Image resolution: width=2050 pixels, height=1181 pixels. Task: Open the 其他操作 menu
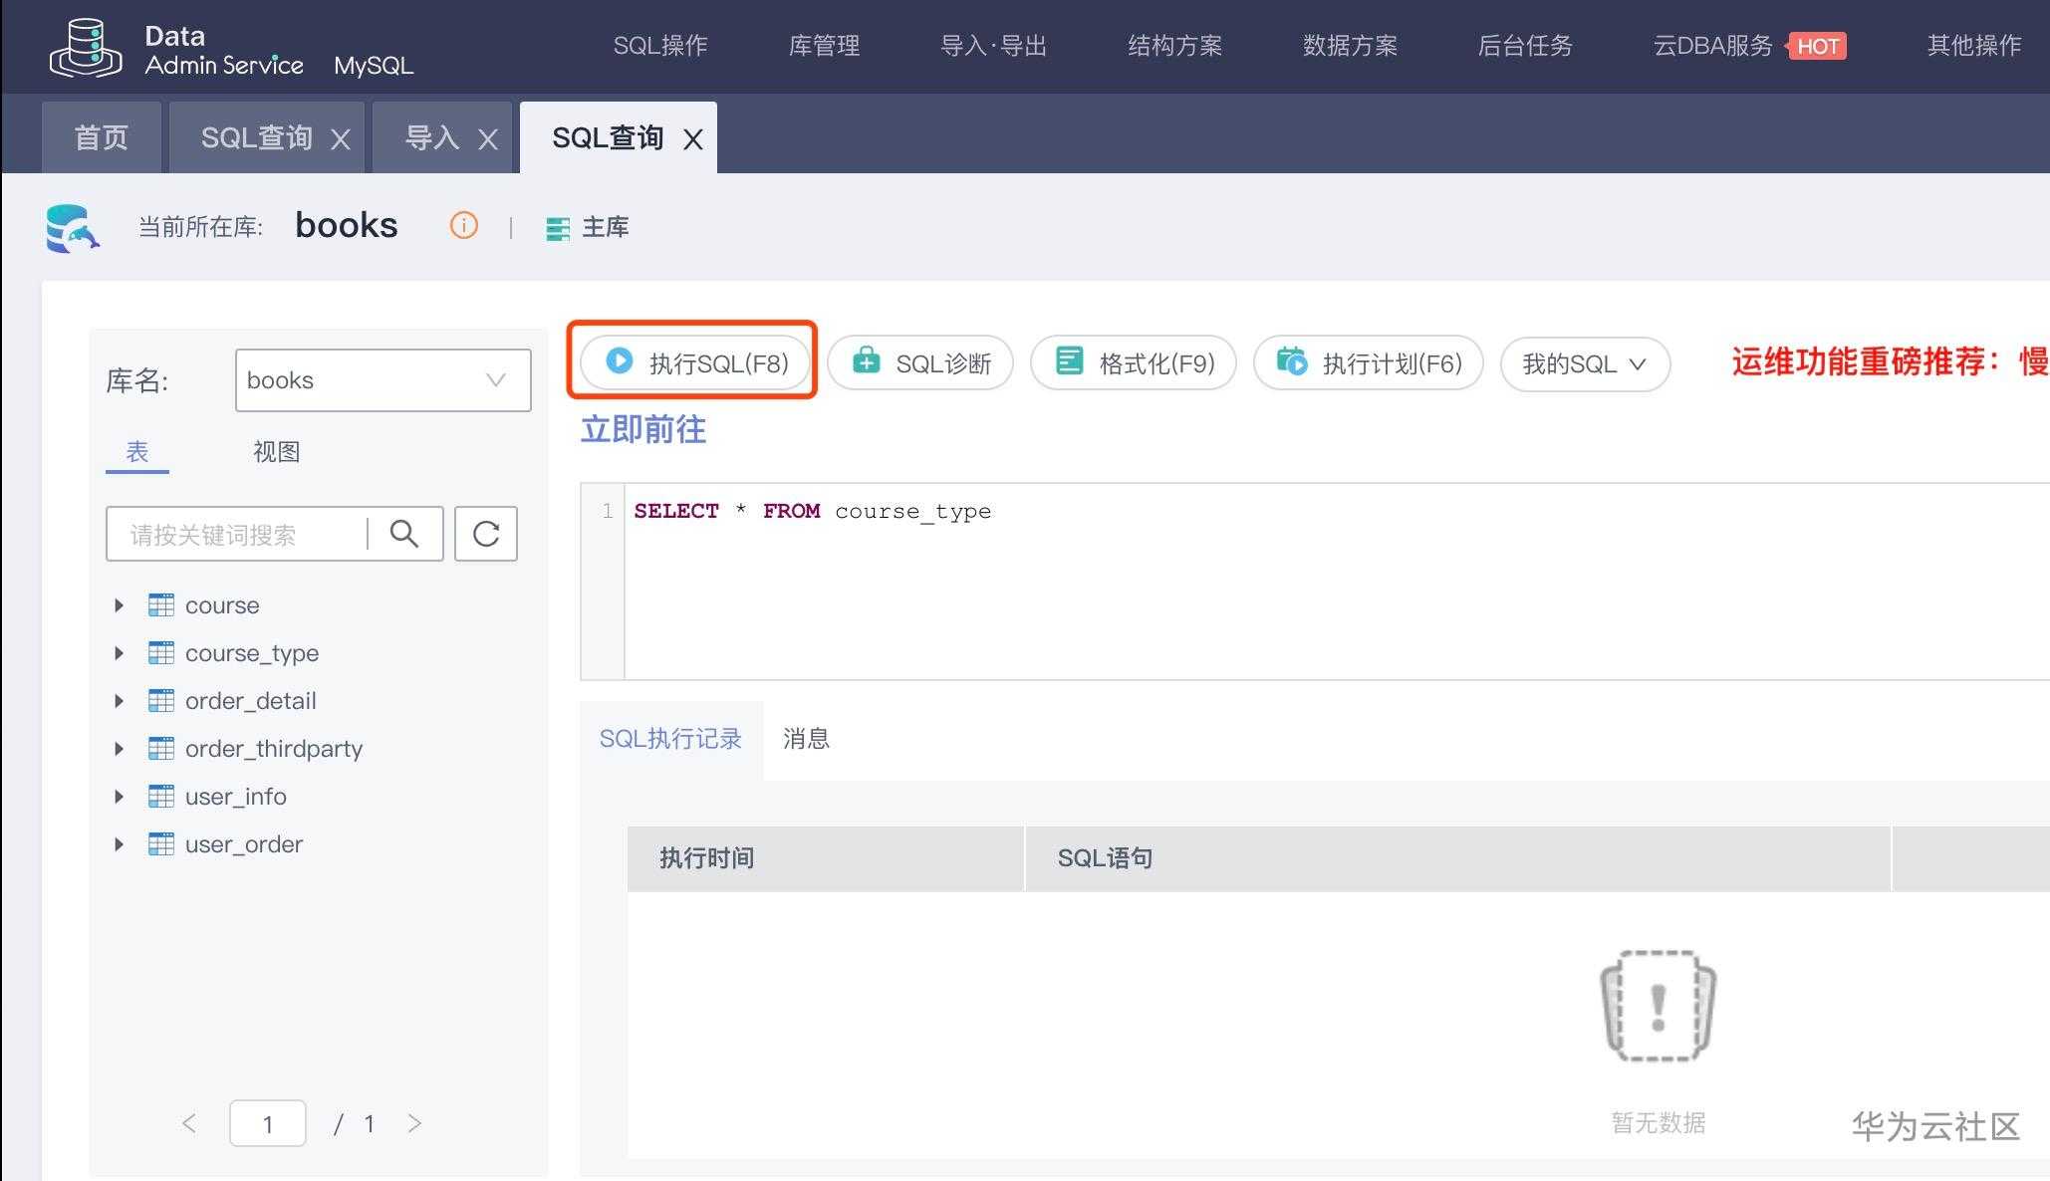tap(1974, 46)
